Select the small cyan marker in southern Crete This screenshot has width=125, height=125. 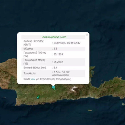tap(38, 98)
